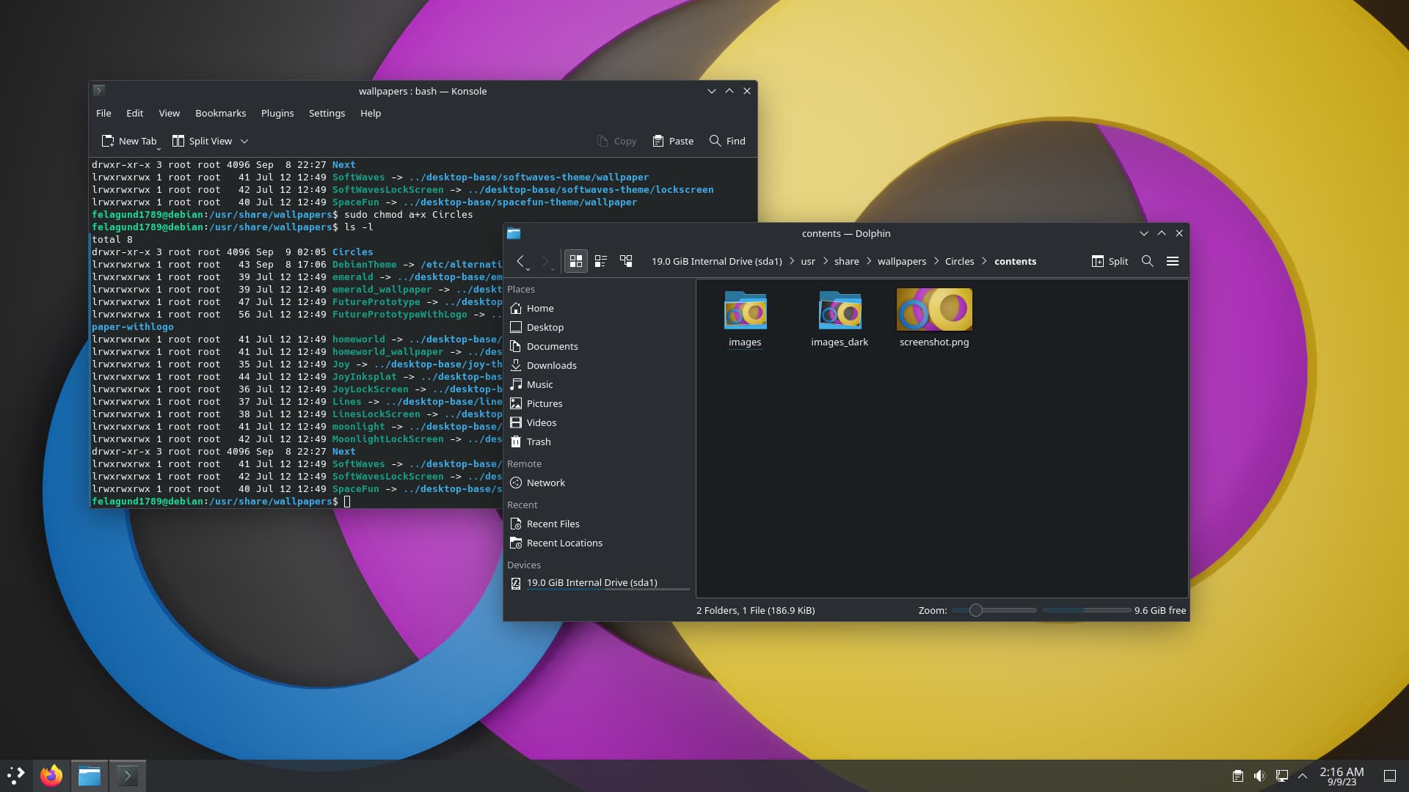Launch Firefox from the taskbar
1409x792 pixels.
pos(51,775)
